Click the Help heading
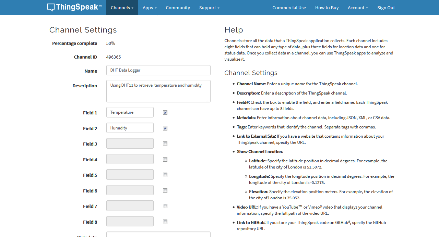Viewport: 439px width, 237px height. [234, 30]
